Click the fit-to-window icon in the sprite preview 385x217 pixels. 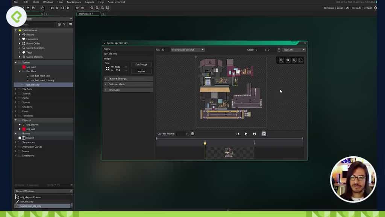[300, 60]
